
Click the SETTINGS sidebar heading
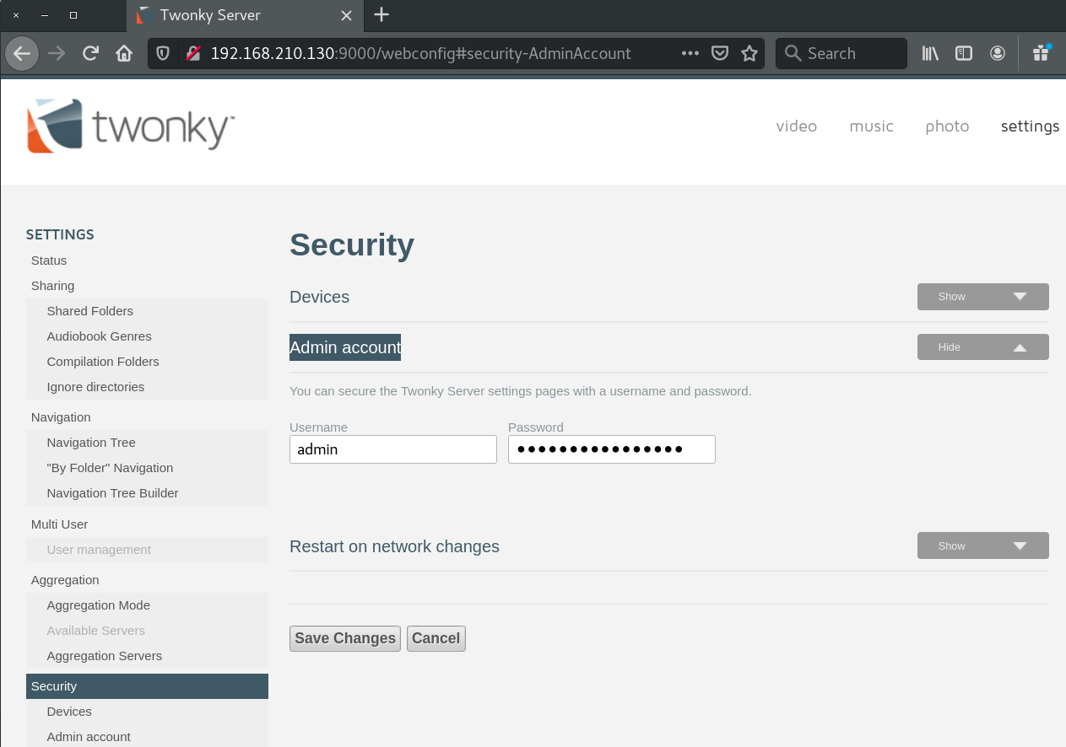(60, 234)
